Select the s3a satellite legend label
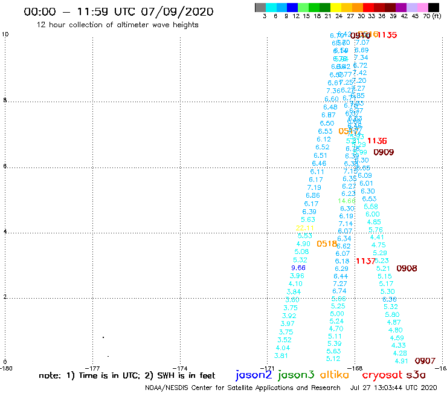447x393 pixels. (416, 375)
